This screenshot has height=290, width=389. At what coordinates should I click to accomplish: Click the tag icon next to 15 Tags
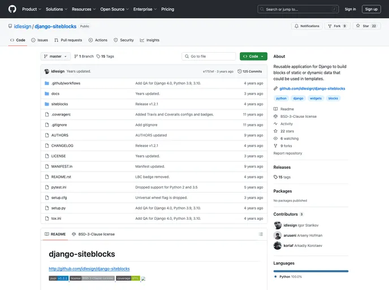coord(98,57)
